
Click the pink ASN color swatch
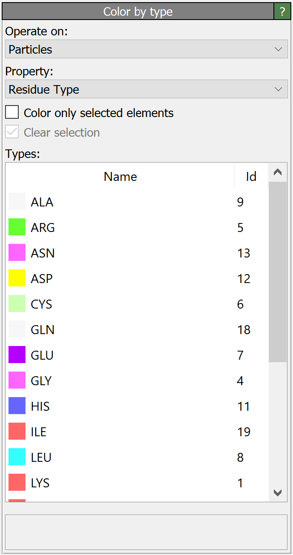[x=17, y=253]
